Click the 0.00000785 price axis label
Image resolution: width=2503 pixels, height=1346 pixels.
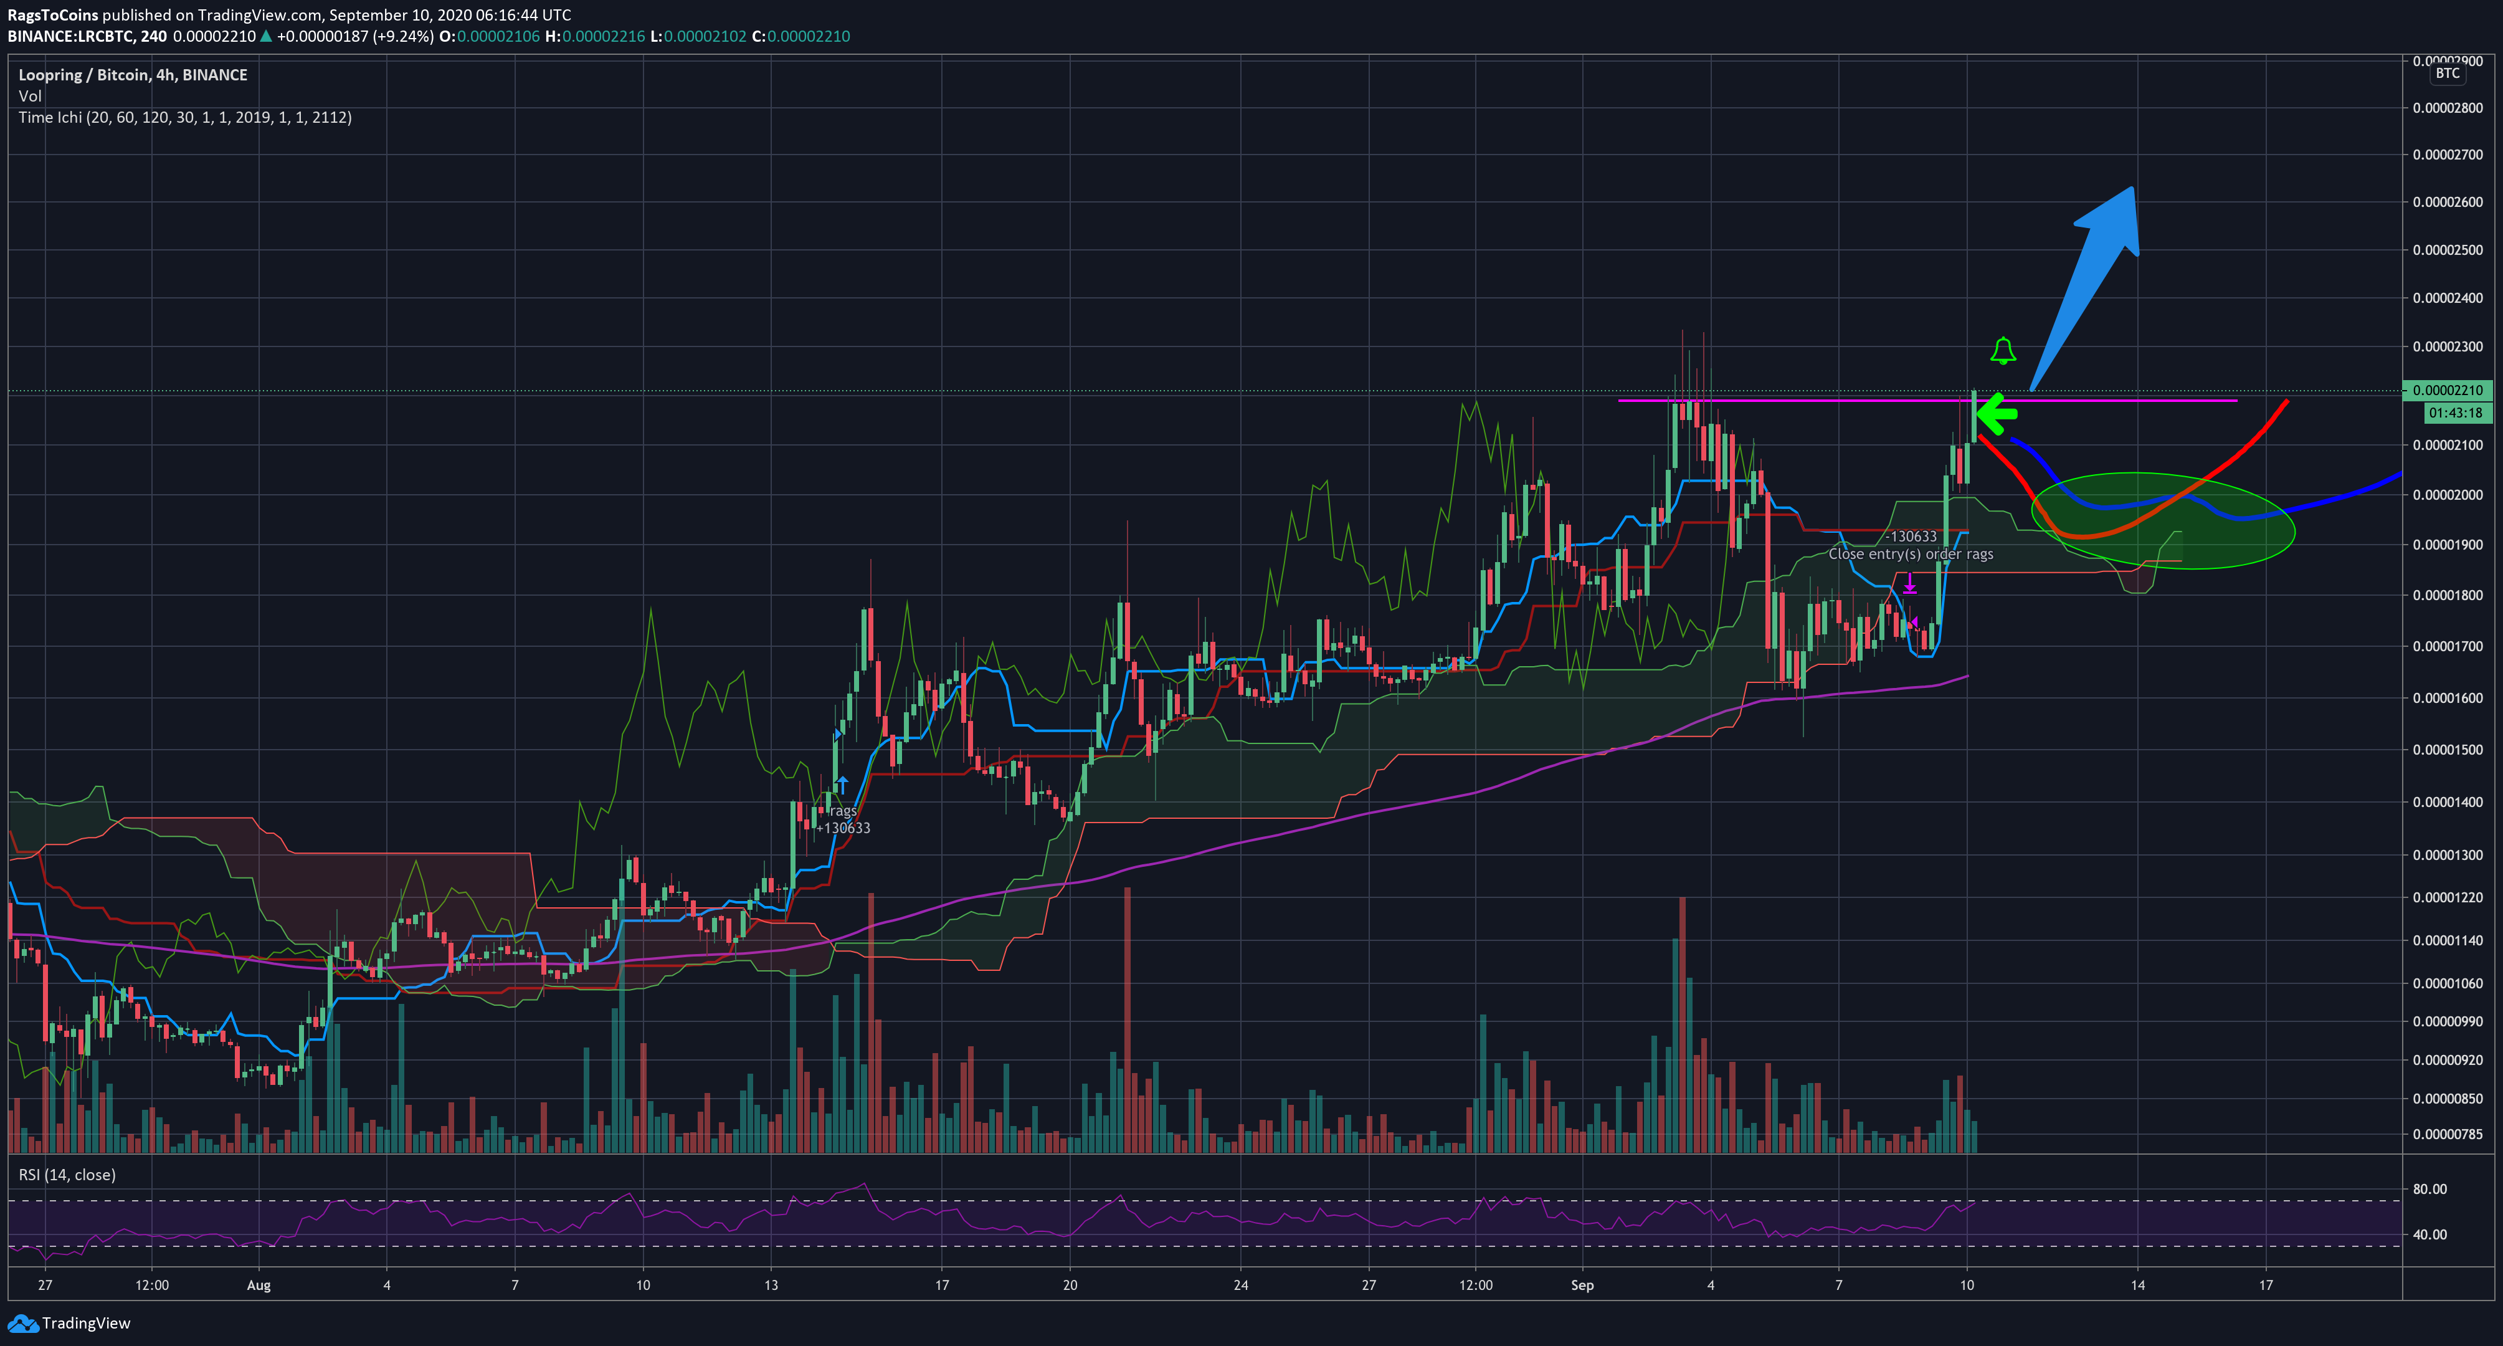click(2448, 1134)
